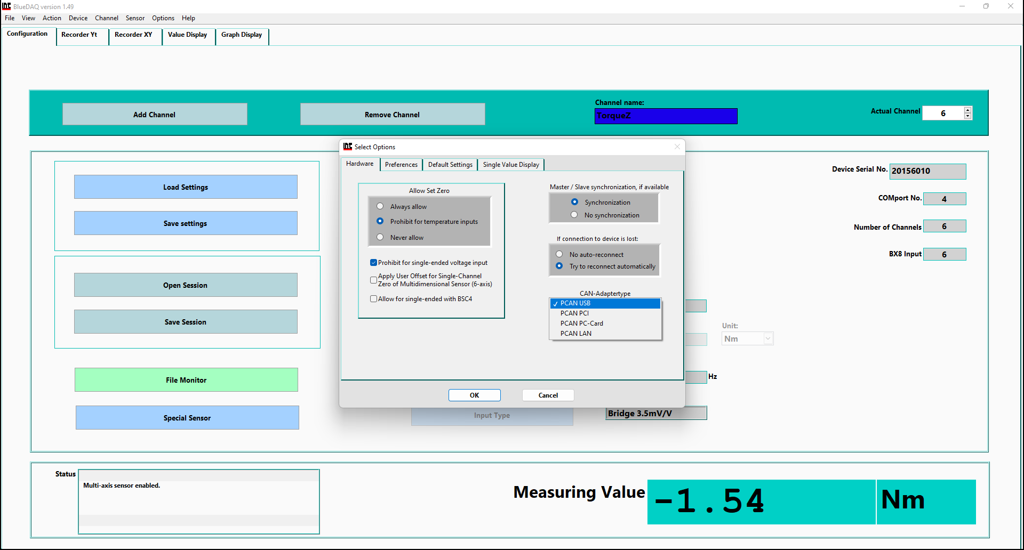Open the Sensor menu
The width and height of the screenshot is (1024, 550).
(135, 18)
